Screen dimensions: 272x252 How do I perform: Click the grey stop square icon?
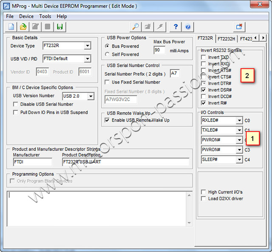pos(48,27)
